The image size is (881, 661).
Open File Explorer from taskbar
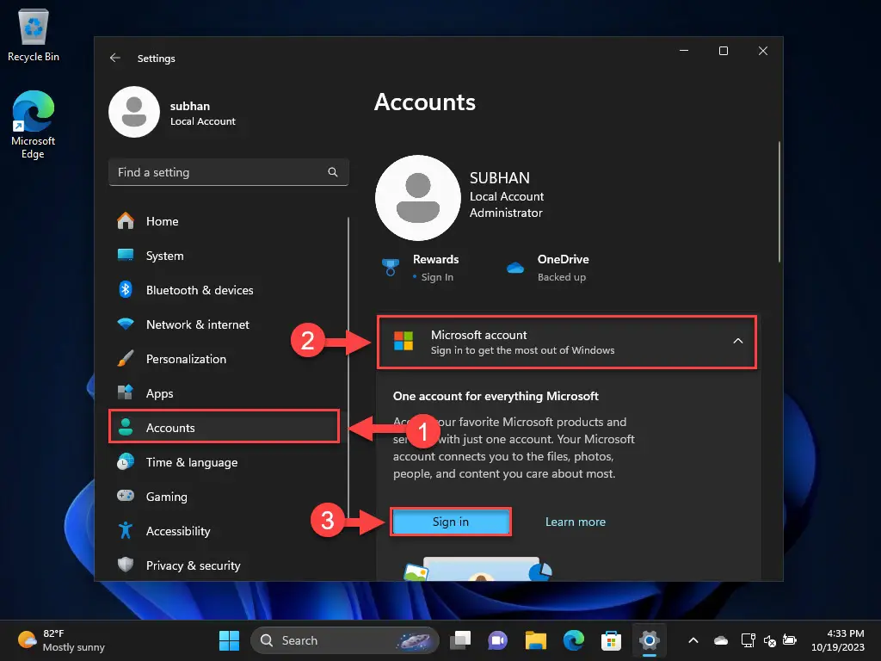click(x=535, y=640)
